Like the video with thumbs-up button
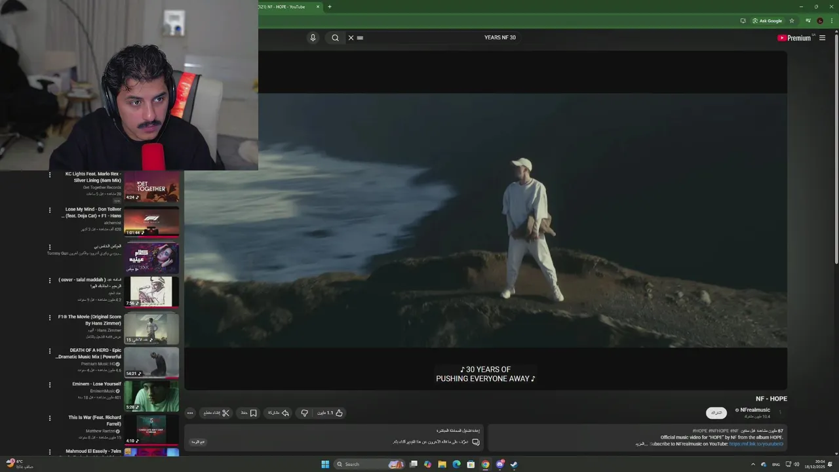 point(330,413)
